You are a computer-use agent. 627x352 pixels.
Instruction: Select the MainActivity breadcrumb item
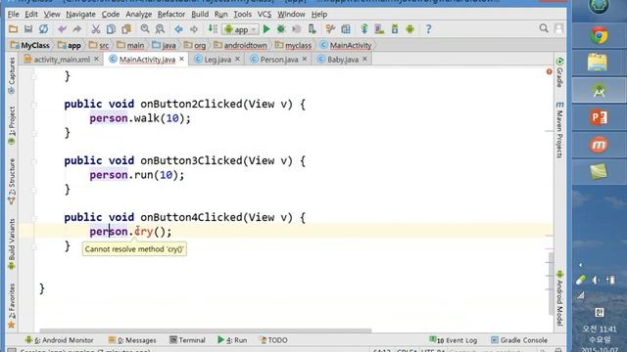coord(346,46)
